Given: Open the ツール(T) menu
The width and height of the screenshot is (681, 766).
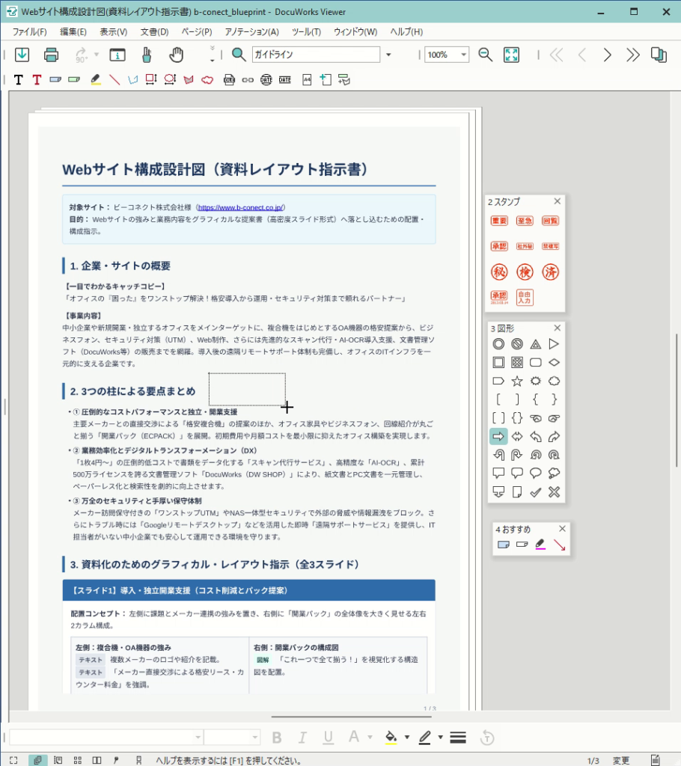Looking at the screenshot, I should pyautogui.click(x=306, y=31).
